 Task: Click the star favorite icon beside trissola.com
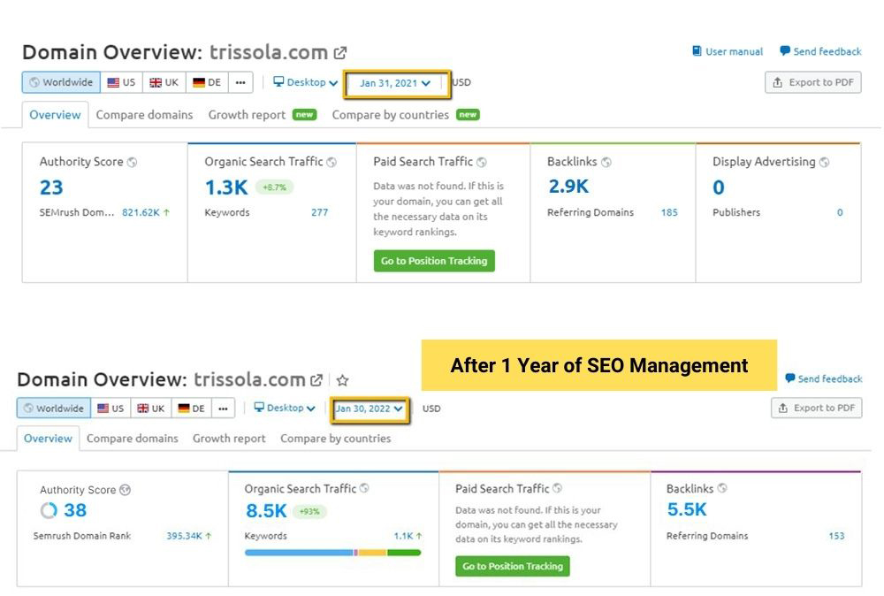tap(342, 380)
